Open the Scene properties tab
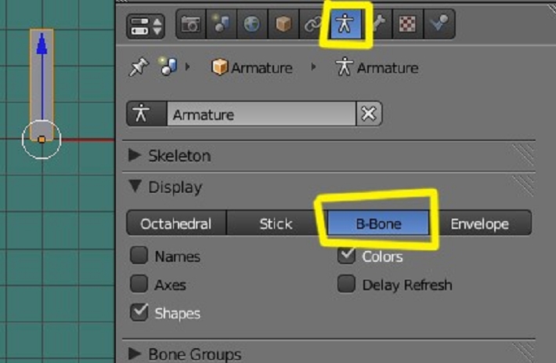This screenshot has width=556, height=363. point(222,25)
